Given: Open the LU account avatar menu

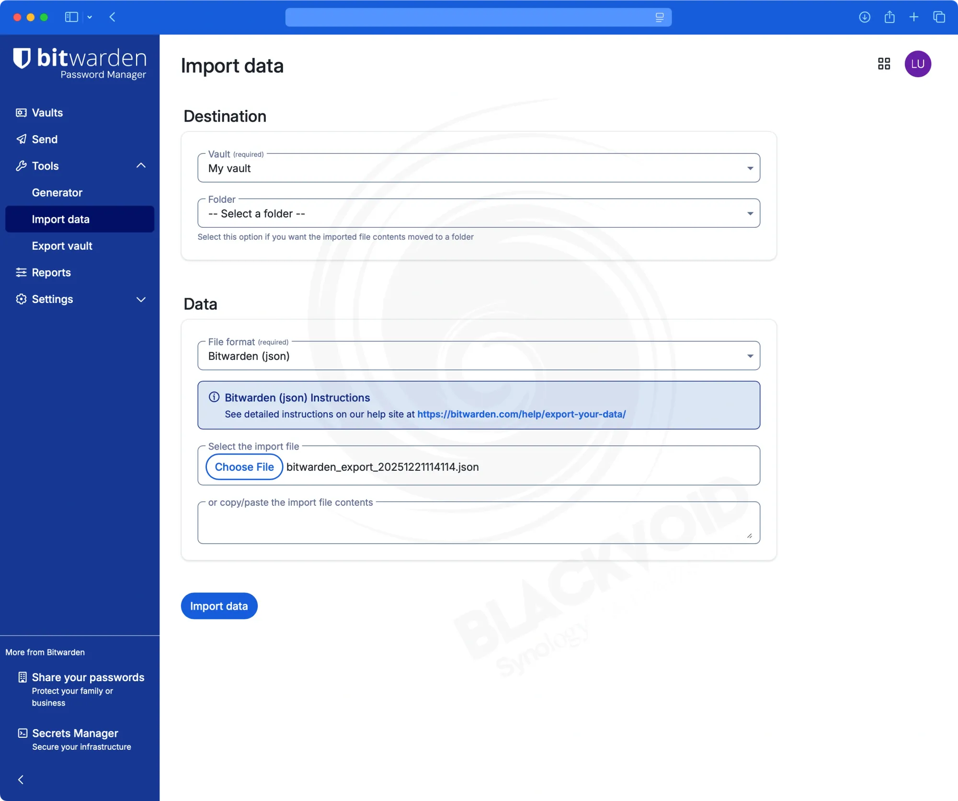Looking at the screenshot, I should pos(917,64).
